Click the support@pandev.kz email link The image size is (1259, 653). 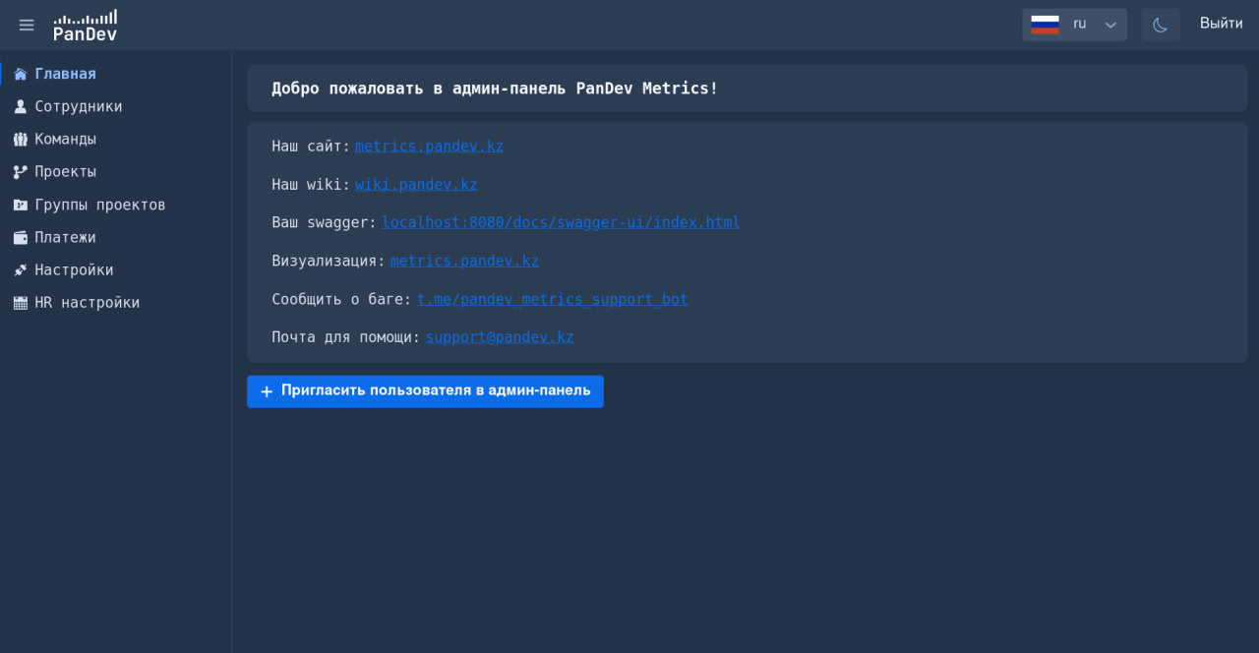[499, 336]
